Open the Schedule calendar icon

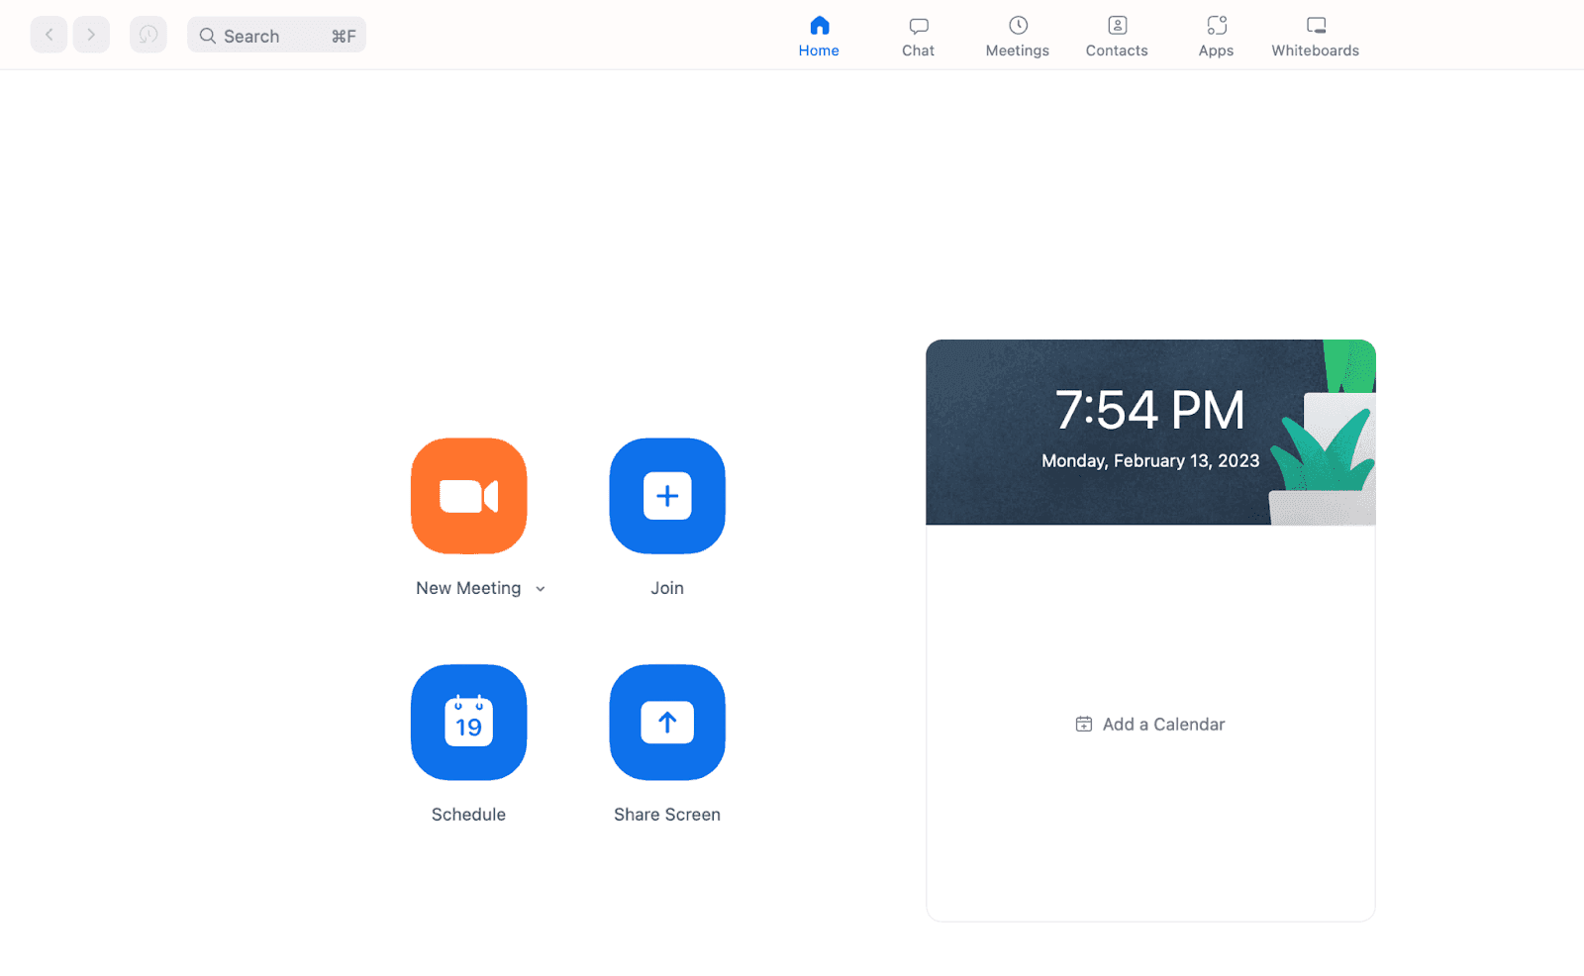point(468,723)
